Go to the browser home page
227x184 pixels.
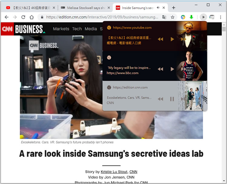click(x=32, y=17)
